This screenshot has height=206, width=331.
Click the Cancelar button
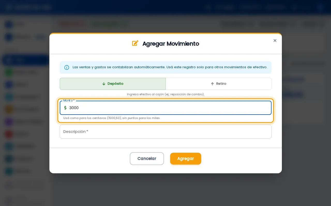click(x=147, y=159)
